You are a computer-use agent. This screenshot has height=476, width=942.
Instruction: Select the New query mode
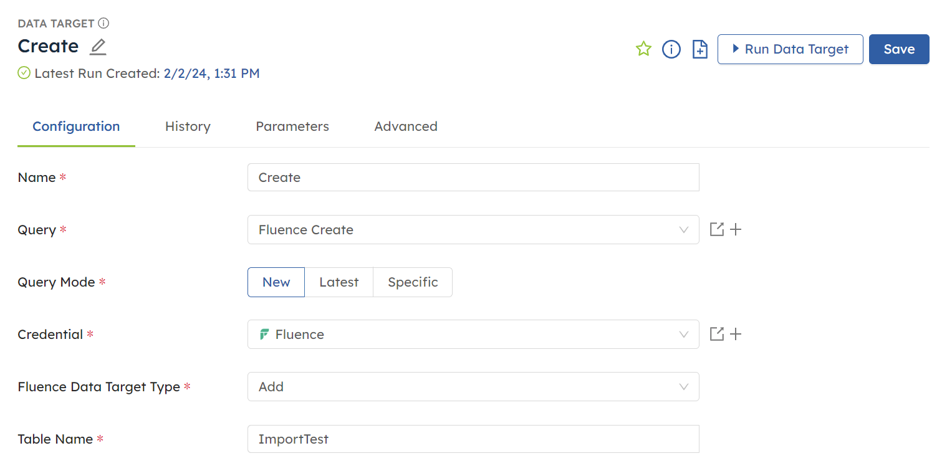pos(276,282)
